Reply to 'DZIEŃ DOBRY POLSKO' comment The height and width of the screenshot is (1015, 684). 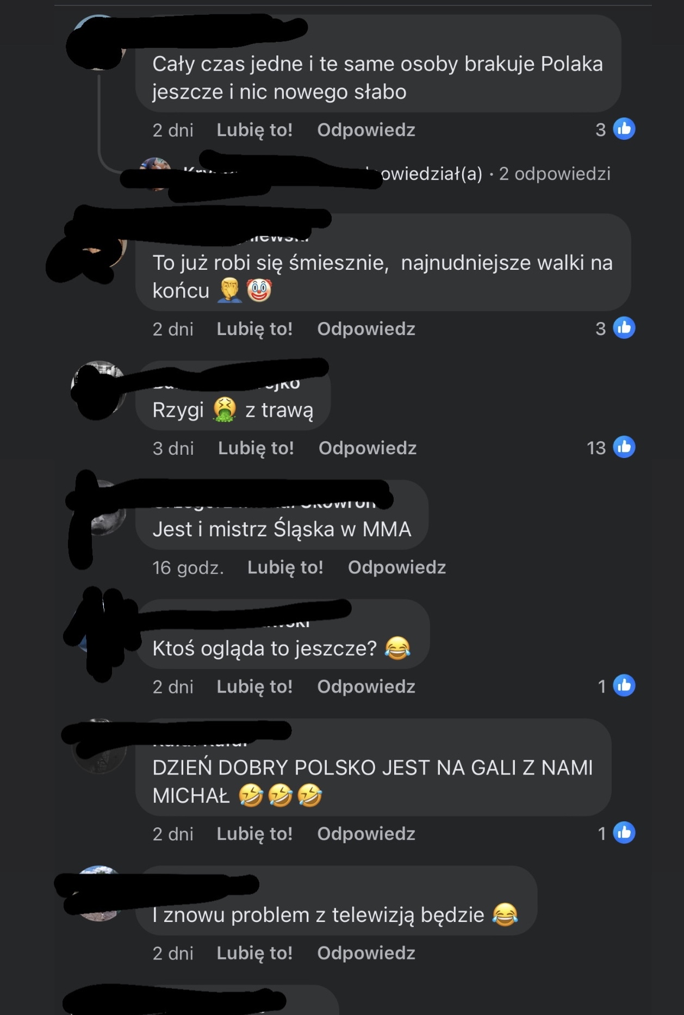click(366, 833)
